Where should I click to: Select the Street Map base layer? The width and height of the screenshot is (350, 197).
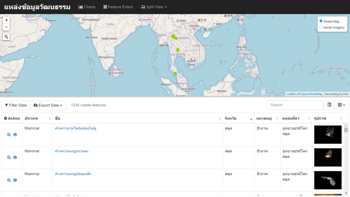tap(321, 21)
